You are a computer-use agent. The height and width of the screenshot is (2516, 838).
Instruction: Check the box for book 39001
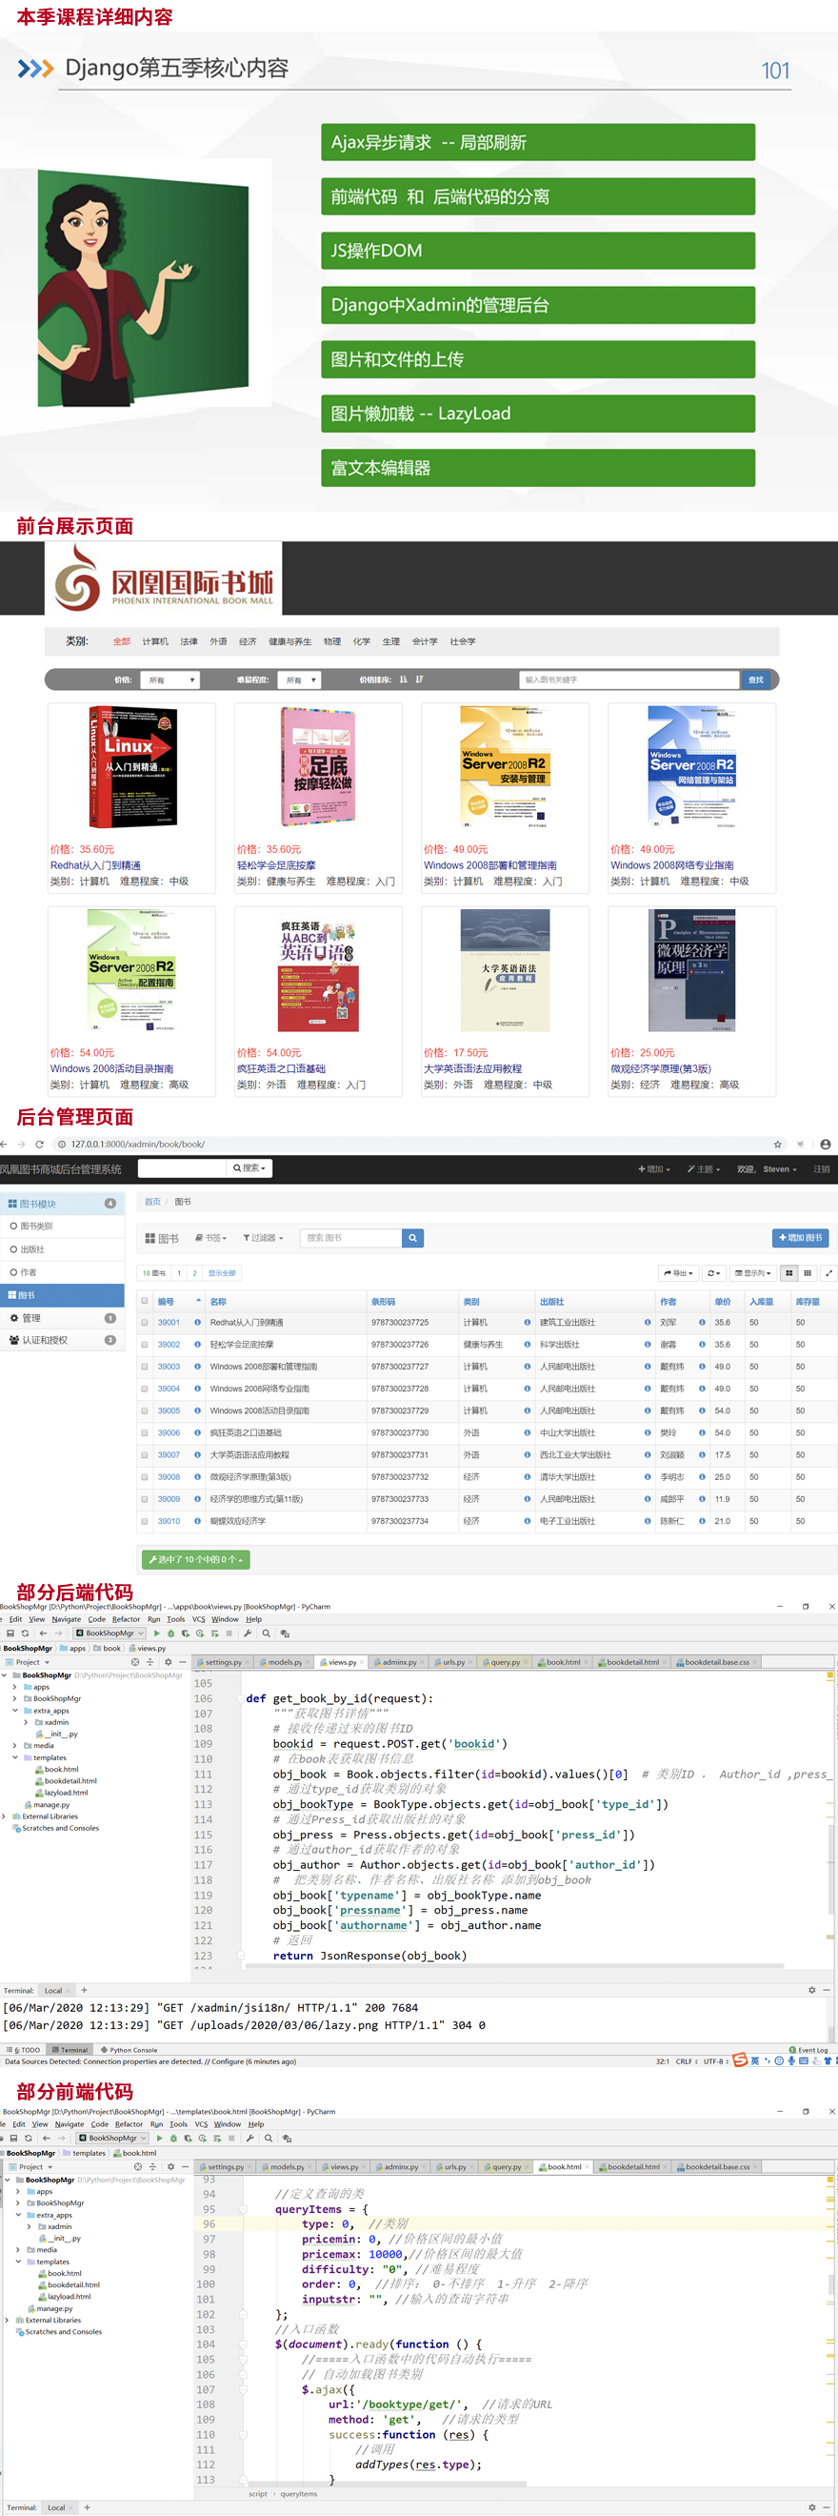[146, 1323]
